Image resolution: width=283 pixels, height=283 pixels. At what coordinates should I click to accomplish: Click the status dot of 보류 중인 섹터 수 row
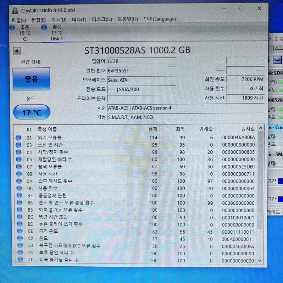click(20, 252)
